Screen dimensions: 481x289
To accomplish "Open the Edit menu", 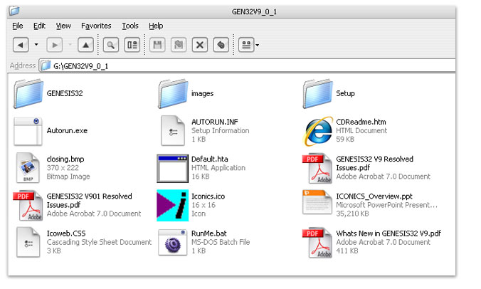I will click(39, 26).
